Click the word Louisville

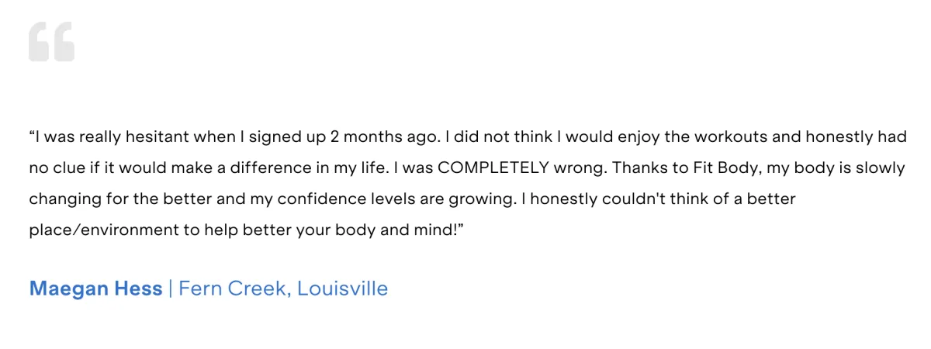pos(343,289)
